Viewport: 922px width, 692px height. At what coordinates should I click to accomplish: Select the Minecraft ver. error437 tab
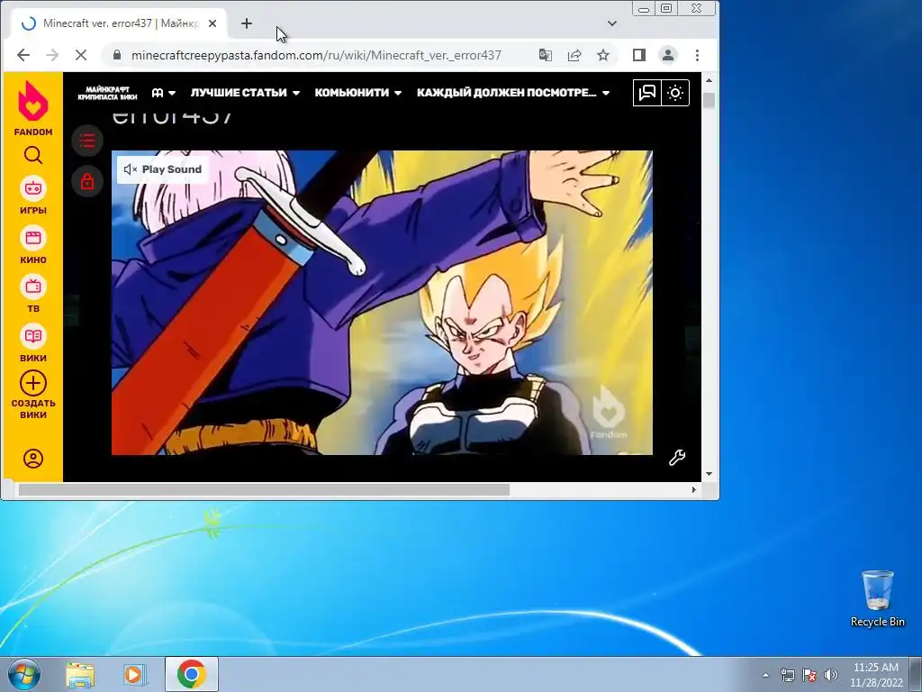pyautogui.click(x=119, y=23)
